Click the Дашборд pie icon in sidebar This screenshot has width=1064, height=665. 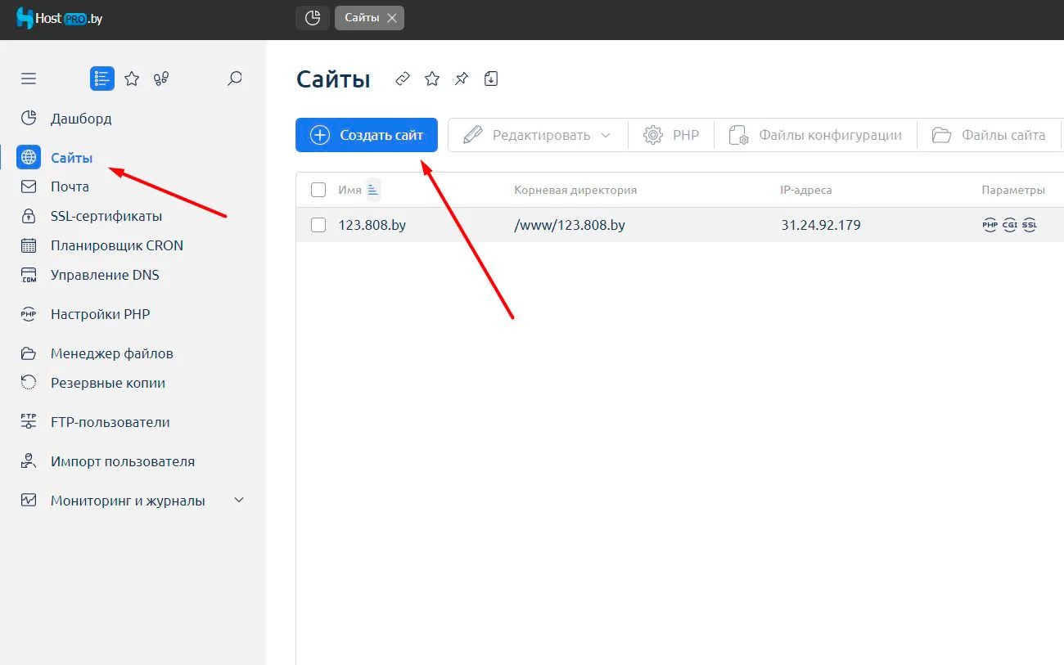[x=29, y=119]
